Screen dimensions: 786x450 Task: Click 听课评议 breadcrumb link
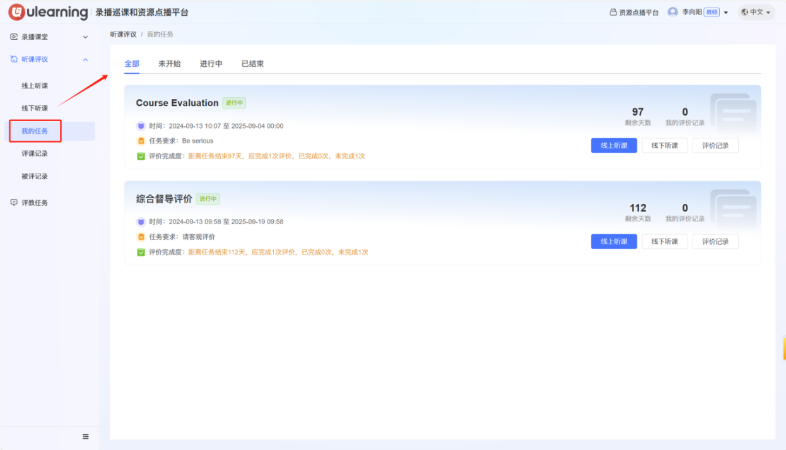[x=123, y=34]
